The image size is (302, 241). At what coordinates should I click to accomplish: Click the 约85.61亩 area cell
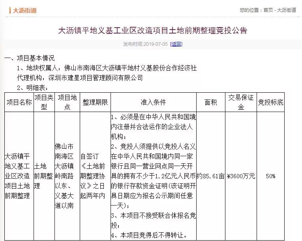(x=211, y=176)
